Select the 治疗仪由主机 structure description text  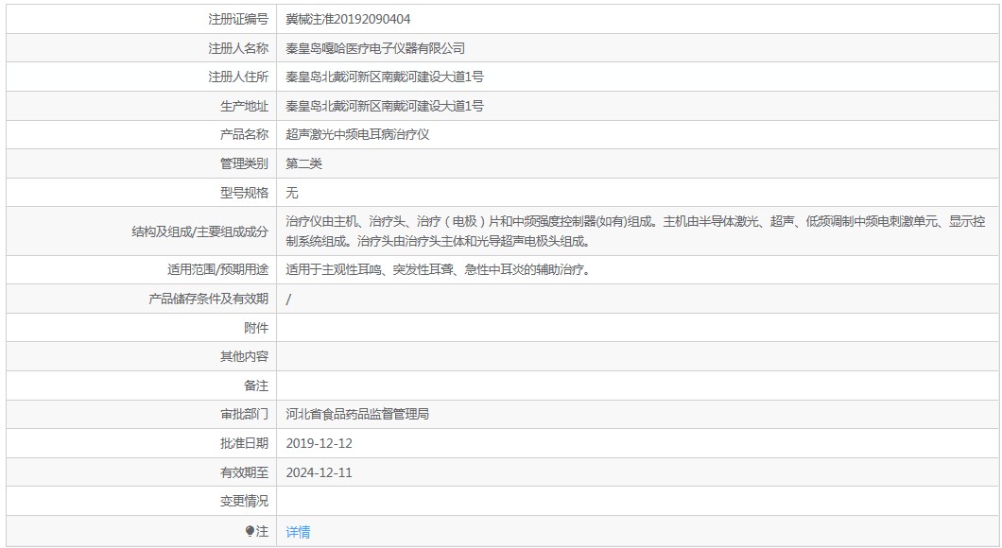coord(635,231)
